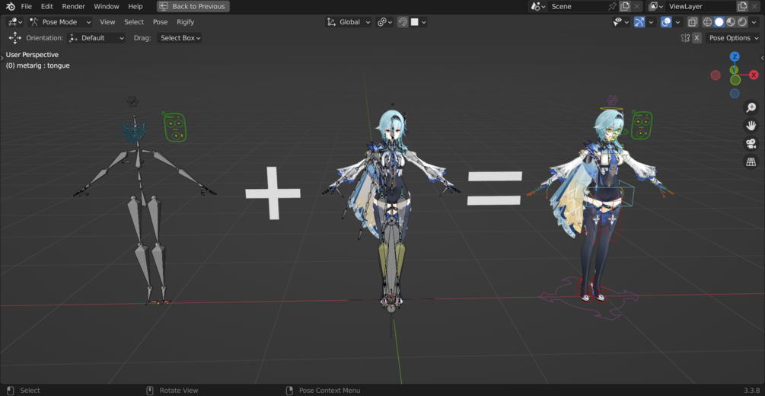This screenshot has width=765, height=396.
Task: Click the negative X axis gizmo circle
Action: click(716, 75)
